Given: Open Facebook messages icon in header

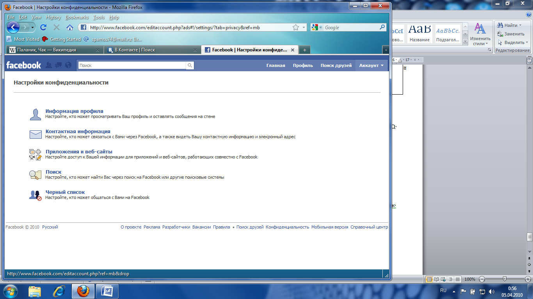Looking at the screenshot, I should [x=59, y=65].
